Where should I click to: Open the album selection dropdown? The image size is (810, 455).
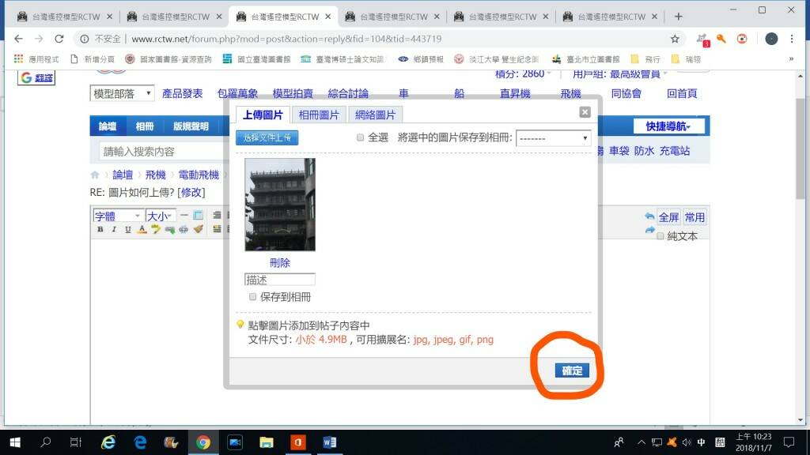[553, 138]
